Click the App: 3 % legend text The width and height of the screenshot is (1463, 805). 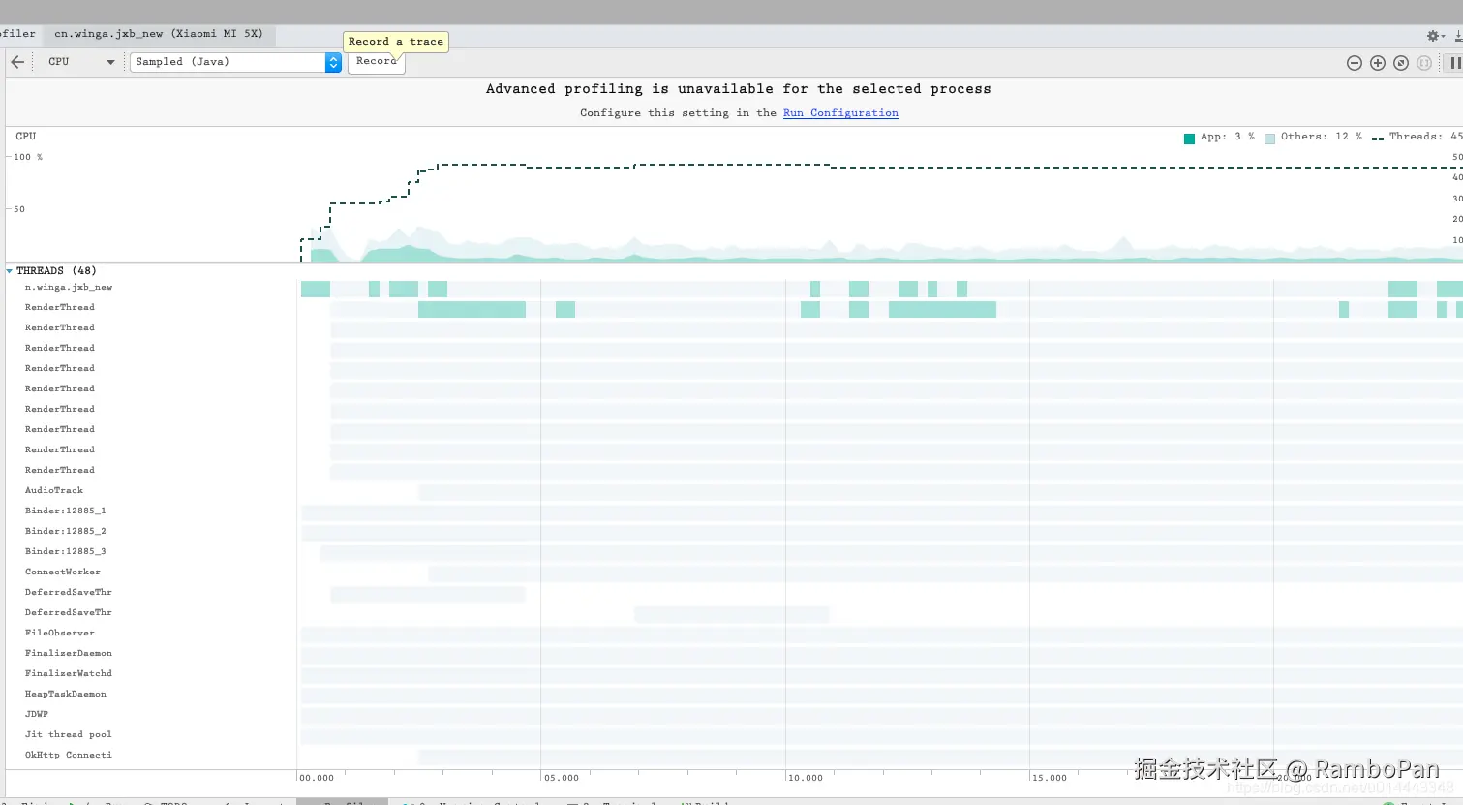pos(1228,138)
